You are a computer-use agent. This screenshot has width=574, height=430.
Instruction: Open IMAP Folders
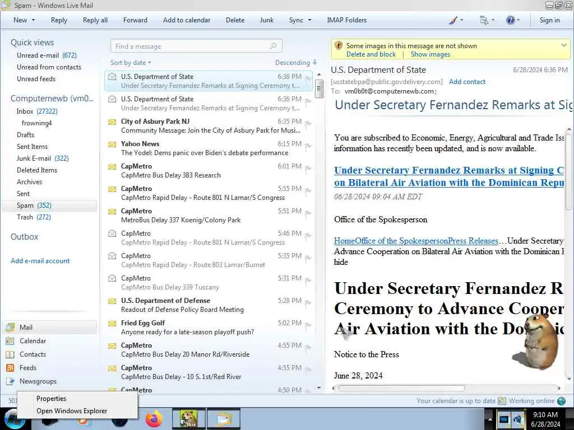346,20
